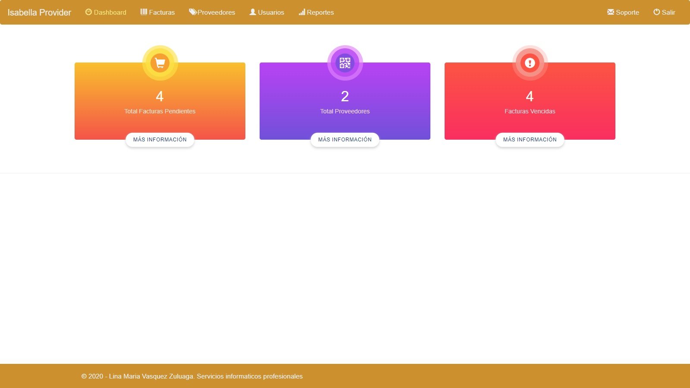The image size is (690, 388).
Task: Select the Proveedores tags icon
Action: [193, 12]
